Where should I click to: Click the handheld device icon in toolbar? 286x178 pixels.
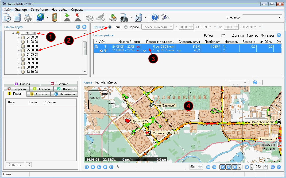point(55,17)
